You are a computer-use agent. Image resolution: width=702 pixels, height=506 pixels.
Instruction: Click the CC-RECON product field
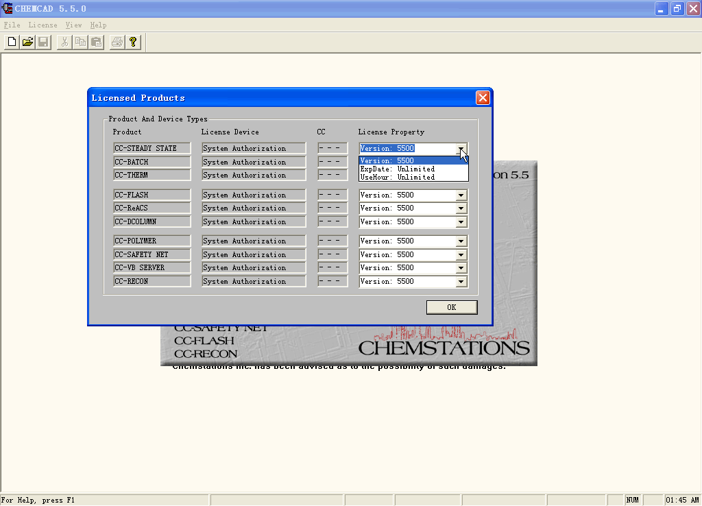click(x=152, y=281)
